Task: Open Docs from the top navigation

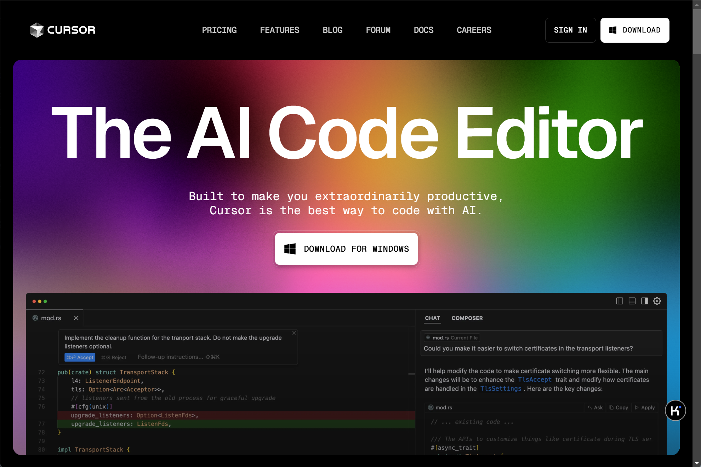Action: pos(424,30)
